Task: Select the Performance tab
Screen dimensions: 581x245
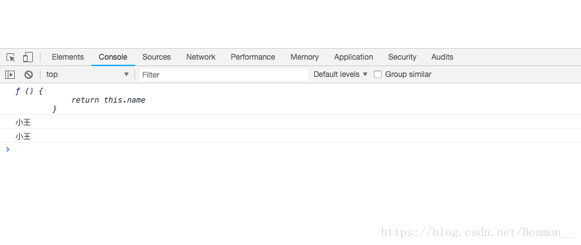Action: pos(253,57)
